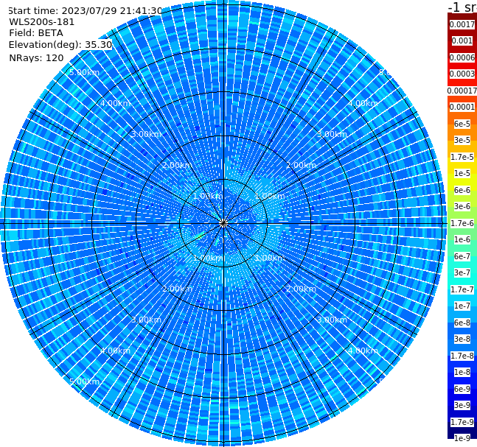Select the northwest 2.00km ring label

(x=178, y=165)
